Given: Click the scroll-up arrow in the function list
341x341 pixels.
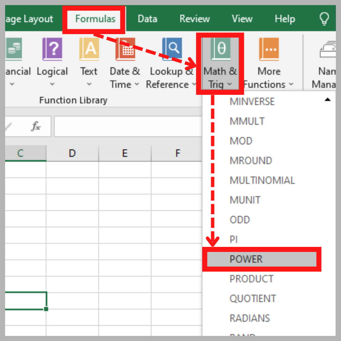Looking at the screenshot, I should [328, 99].
